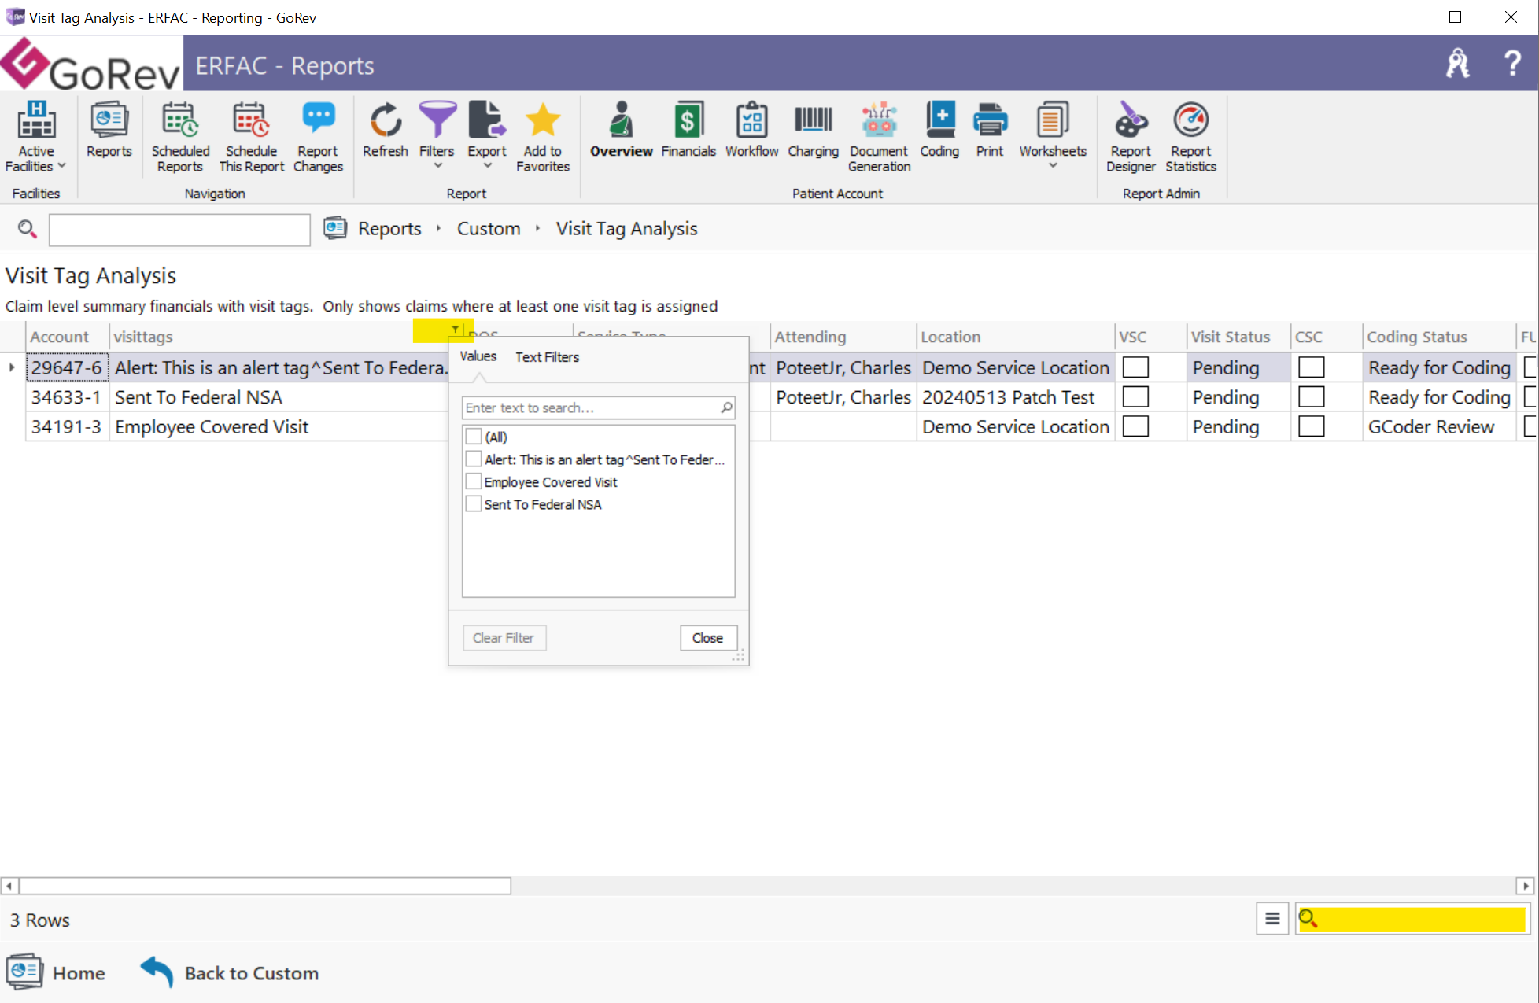Toggle VSC checkbox for account 29647-6
The height and width of the screenshot is (1003, 1539).
(x=1135, y=367)
